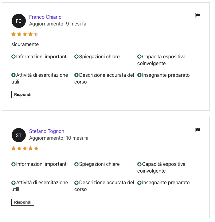Click plus icon beside Franco's Spiegazioni chiare
Image resolution: width=215 pixels, height=222 pixels.
coord(76,56)
